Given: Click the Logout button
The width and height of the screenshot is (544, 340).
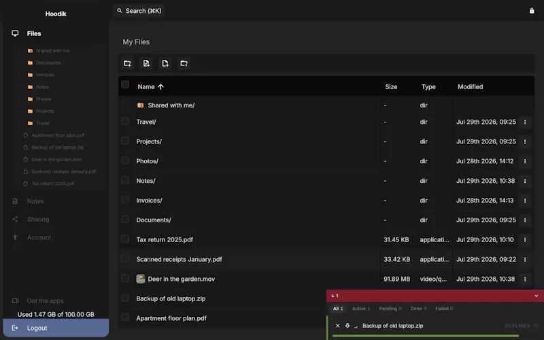Looking at the screenshot, I should pos(56,328).
